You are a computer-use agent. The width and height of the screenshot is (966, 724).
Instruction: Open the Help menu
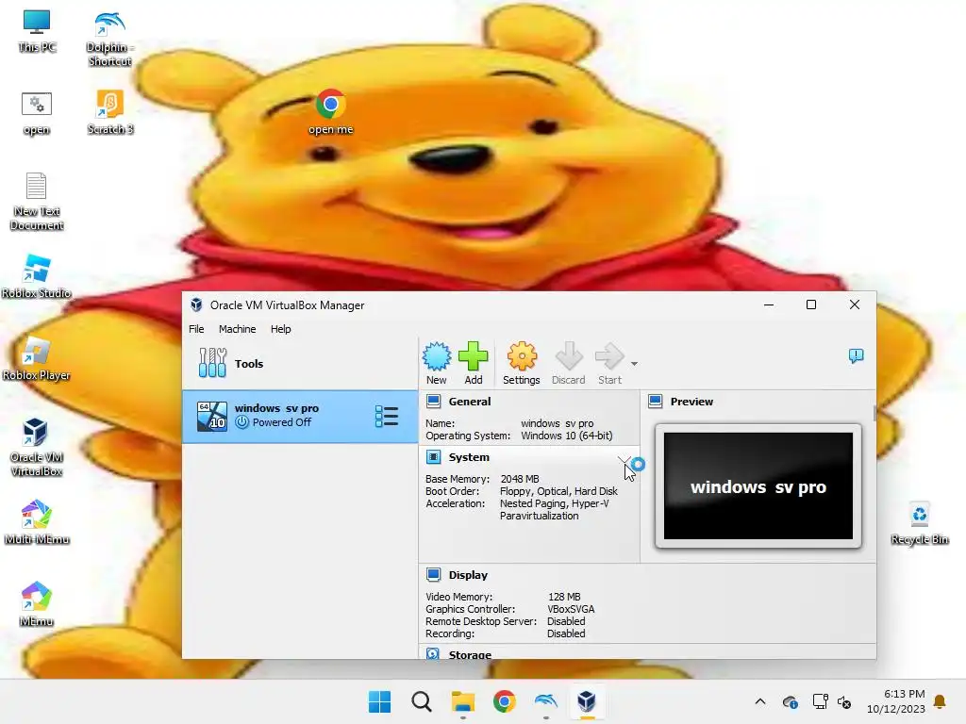point(281,329)
